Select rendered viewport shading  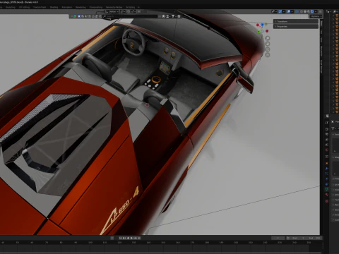[312, 11]
